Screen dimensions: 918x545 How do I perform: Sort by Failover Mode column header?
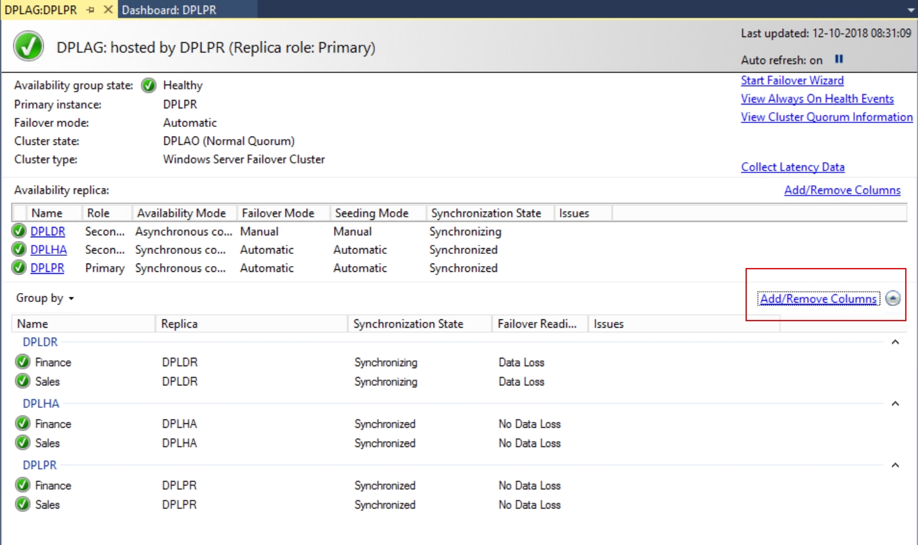[283, 213]
